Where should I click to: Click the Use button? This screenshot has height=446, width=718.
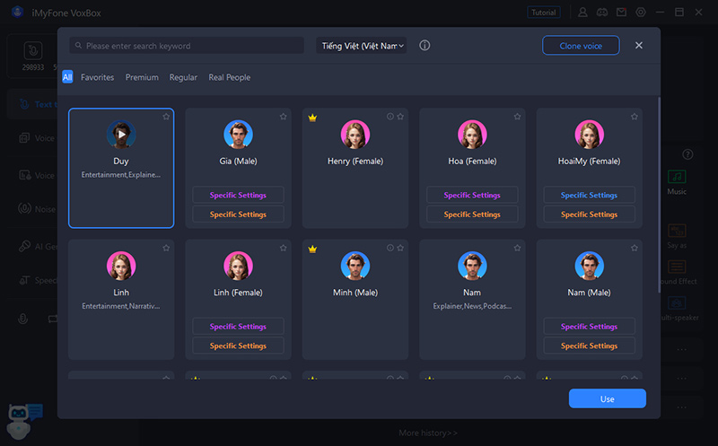[x=608, y=398]
